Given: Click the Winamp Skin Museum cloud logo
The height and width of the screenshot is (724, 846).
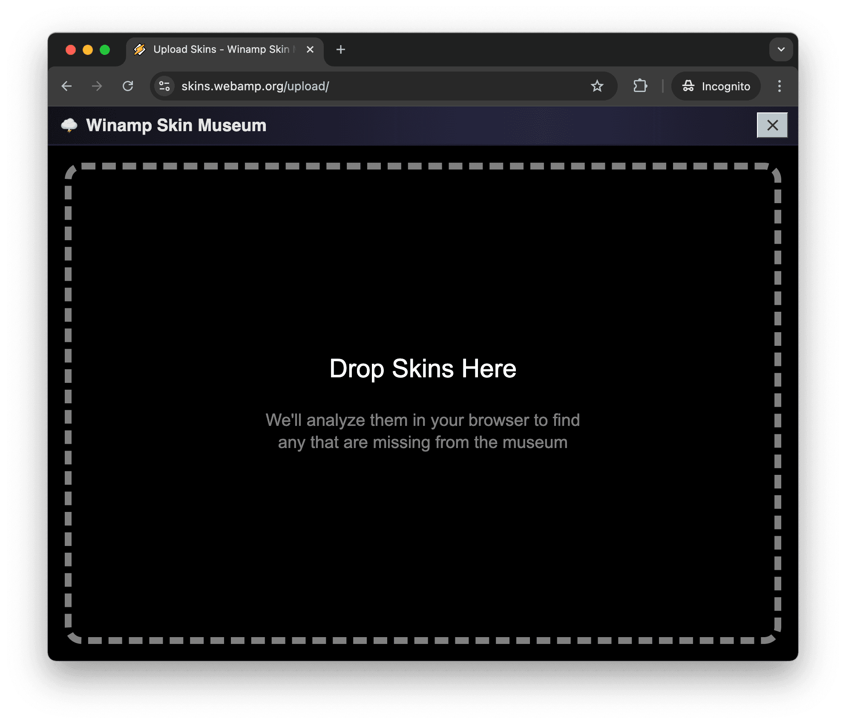Looking at the screenshot, I should 69,125.
